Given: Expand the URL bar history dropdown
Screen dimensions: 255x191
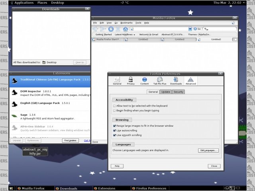Looking at the screenshot, I should (x=190, y=29).
